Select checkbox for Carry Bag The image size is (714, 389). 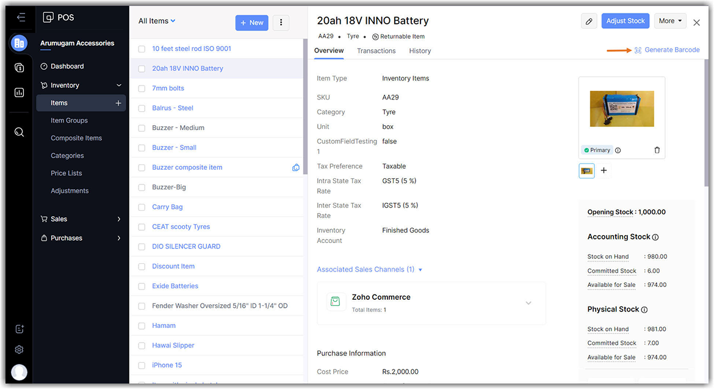[x=142, y=207]
